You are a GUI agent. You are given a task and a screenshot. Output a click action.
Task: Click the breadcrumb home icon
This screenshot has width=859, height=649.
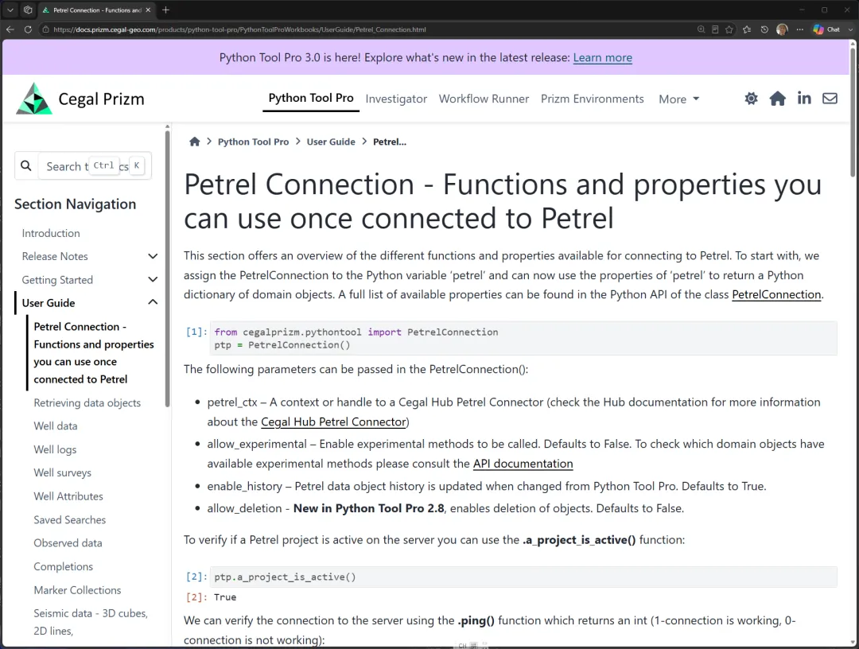[x=195, y=142]
